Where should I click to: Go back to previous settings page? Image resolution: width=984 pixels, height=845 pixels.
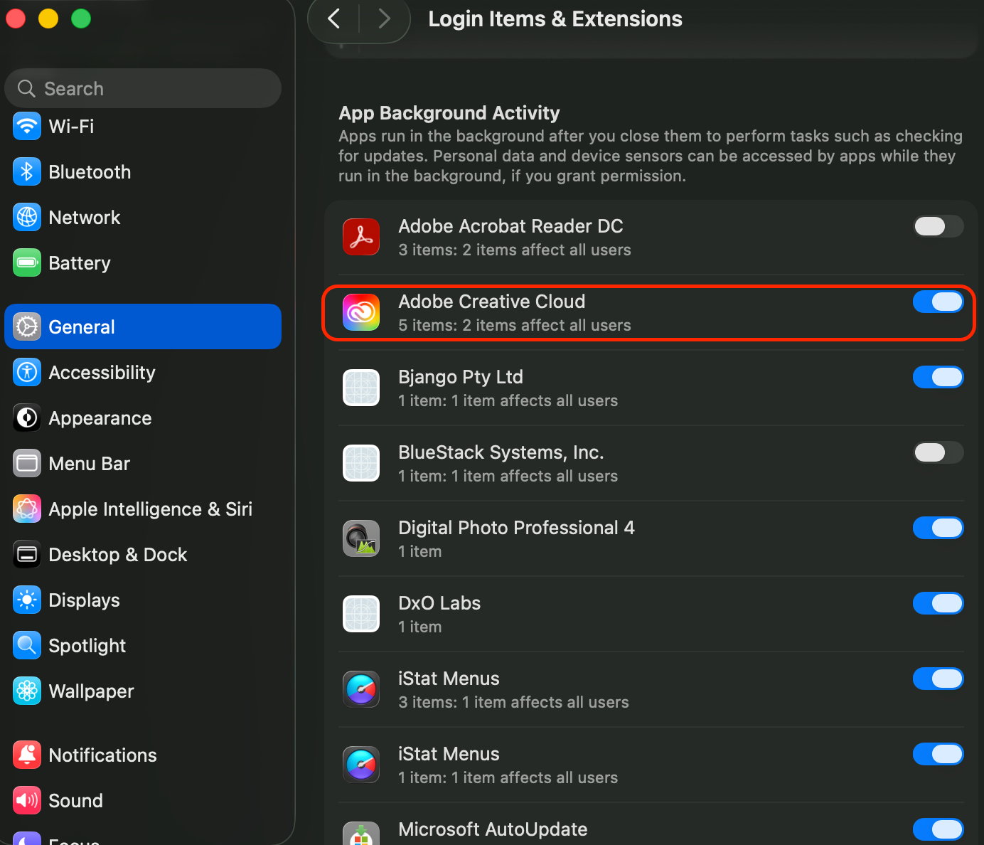(334, 18)
